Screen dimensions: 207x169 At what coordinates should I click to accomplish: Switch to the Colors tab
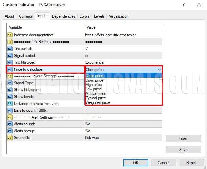pos(84,16)
